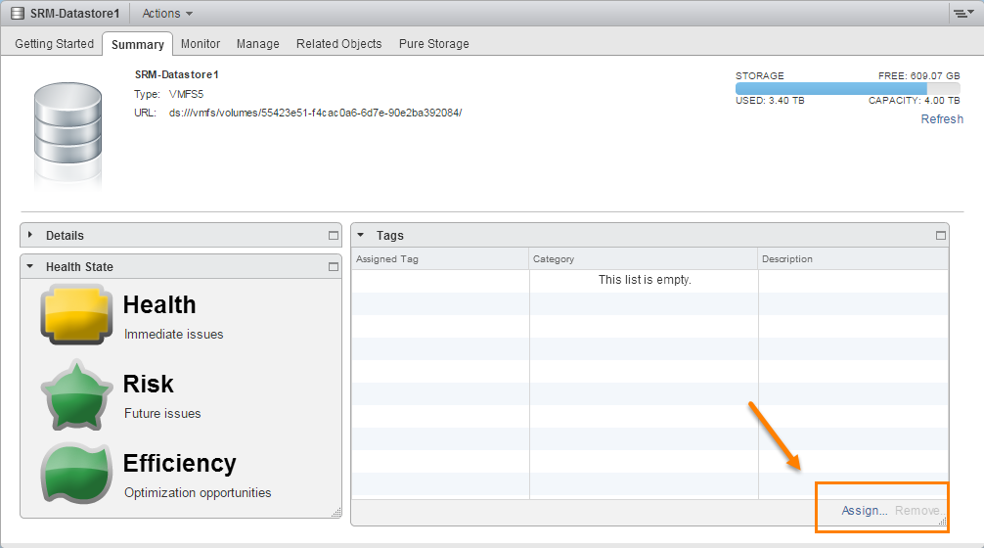Click the 'CAPACITY: 4.00 TB' value

914,101
